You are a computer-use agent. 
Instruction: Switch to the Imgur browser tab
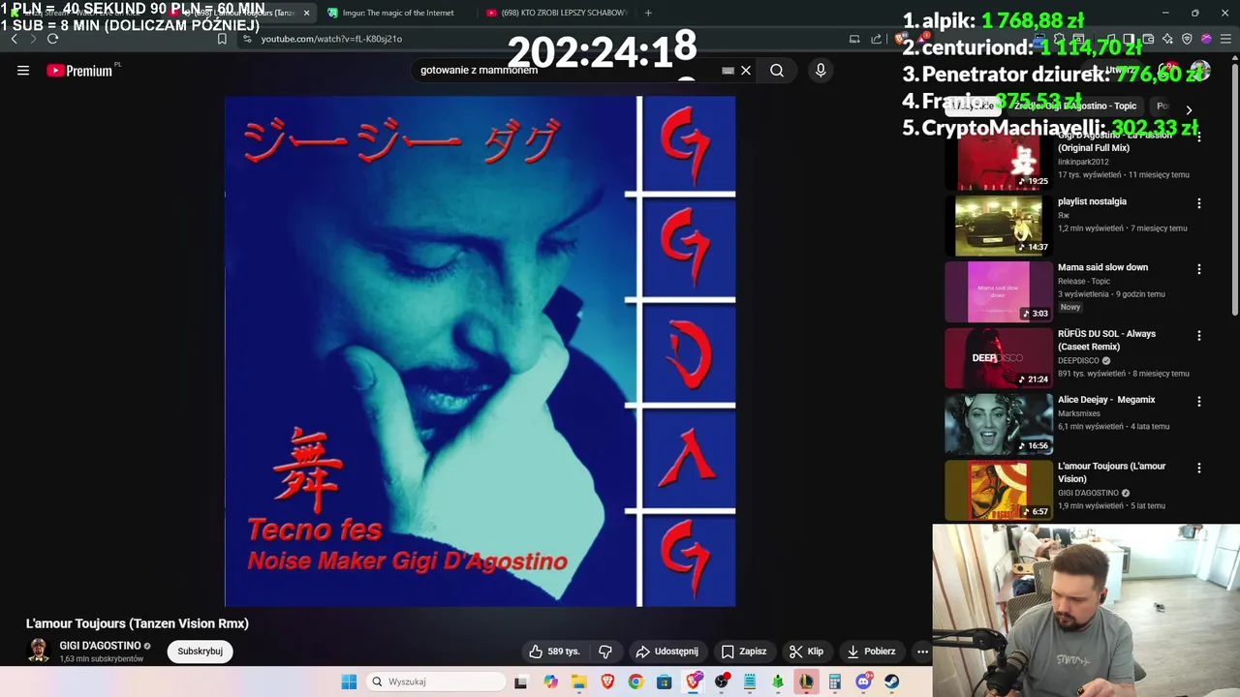point(397,13)
